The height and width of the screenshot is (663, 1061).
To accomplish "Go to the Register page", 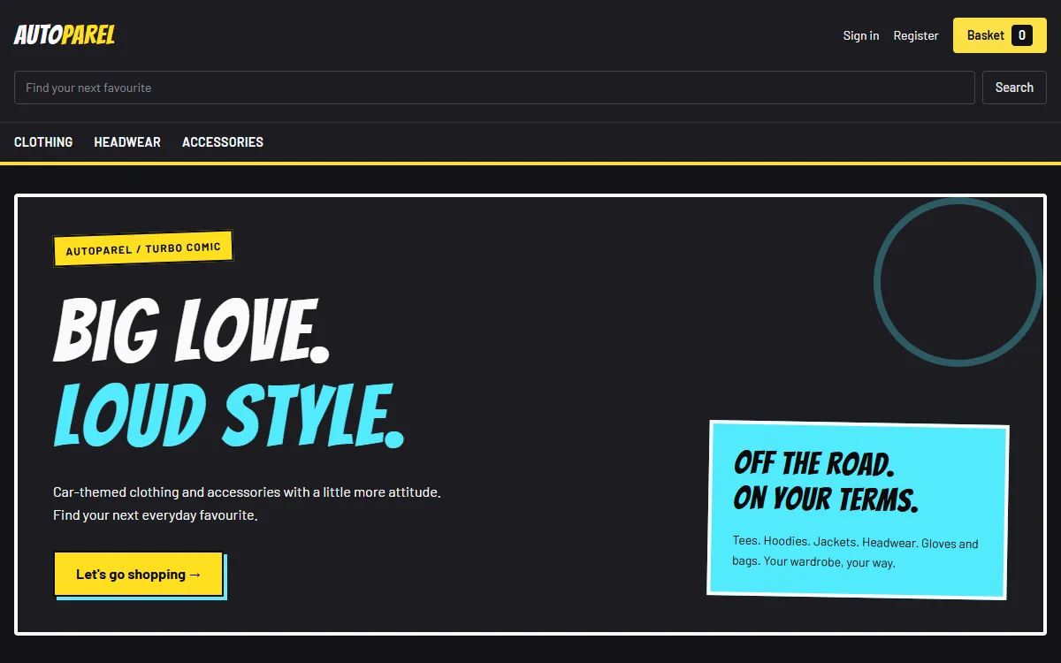I will [x=916, y=35].
